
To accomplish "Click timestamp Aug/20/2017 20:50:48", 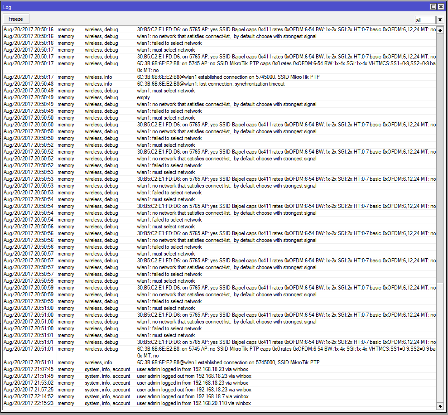I will coord(29,84).
